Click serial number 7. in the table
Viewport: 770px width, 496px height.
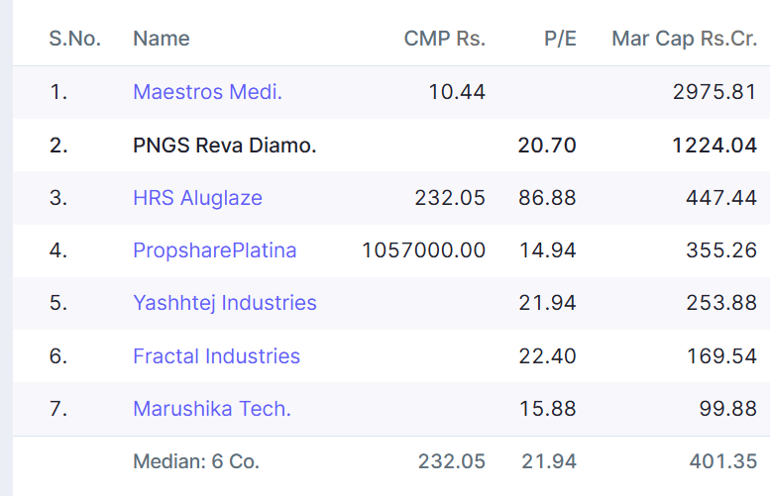(x=58, y=409)
